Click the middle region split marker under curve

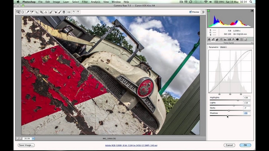[x=230, y=94]
